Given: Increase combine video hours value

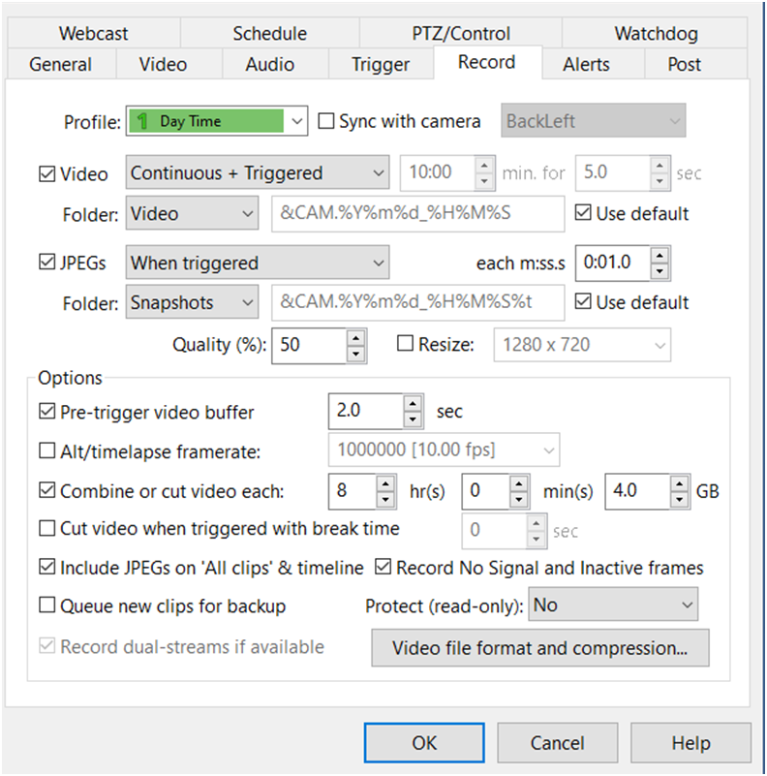Looking at the screenshot, I should pyautogui.click(x=385, y=483).
